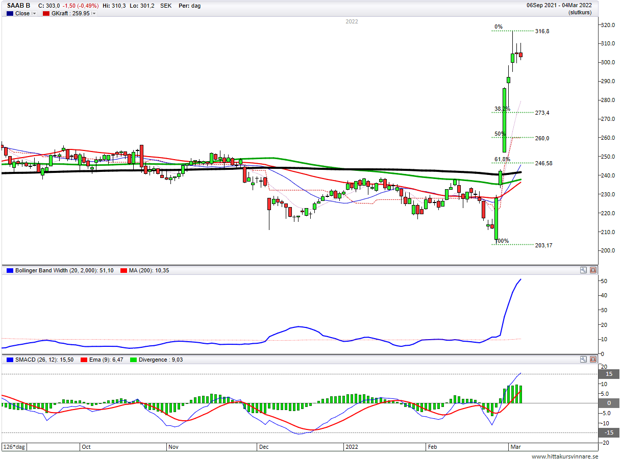Viewport: 621px width, 459px height.
Task: Click the Fibonacci 316,8 level label
Action: tap(542, 31)
